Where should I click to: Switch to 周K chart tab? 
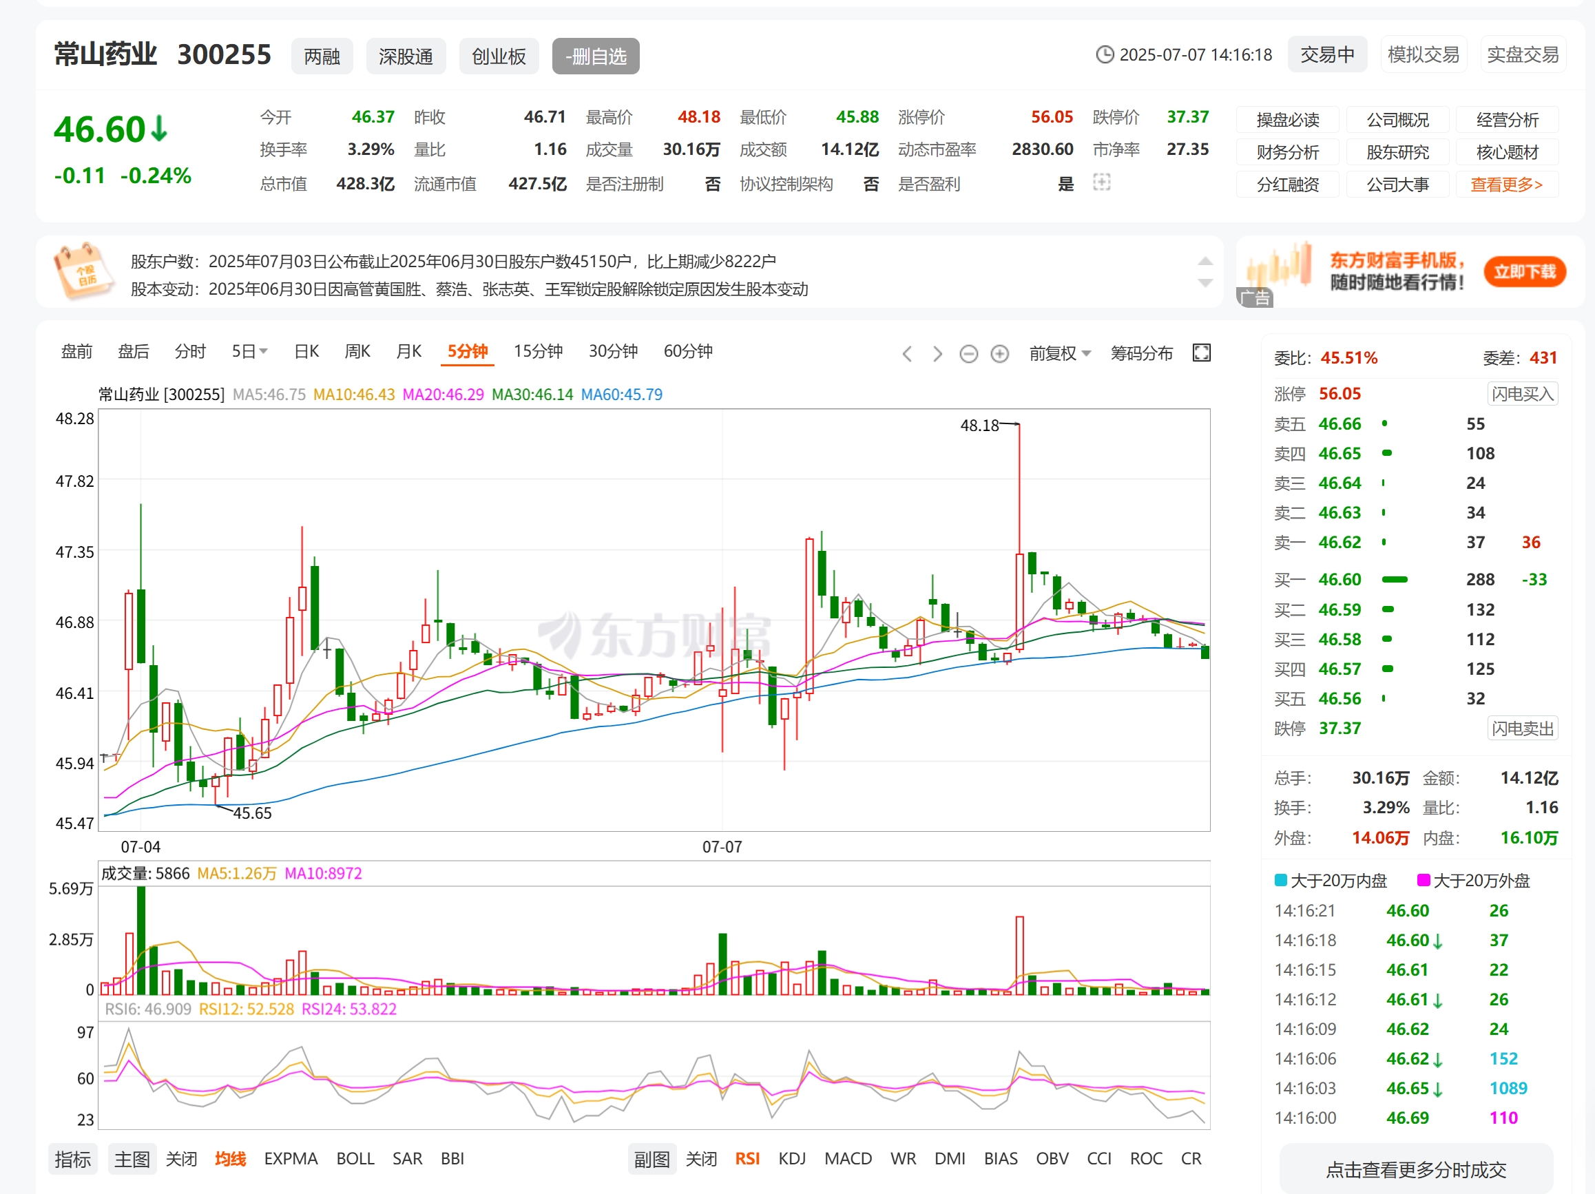357,351
